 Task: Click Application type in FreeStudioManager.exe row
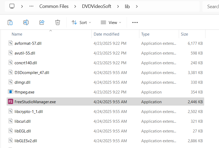tap(151, 102)
